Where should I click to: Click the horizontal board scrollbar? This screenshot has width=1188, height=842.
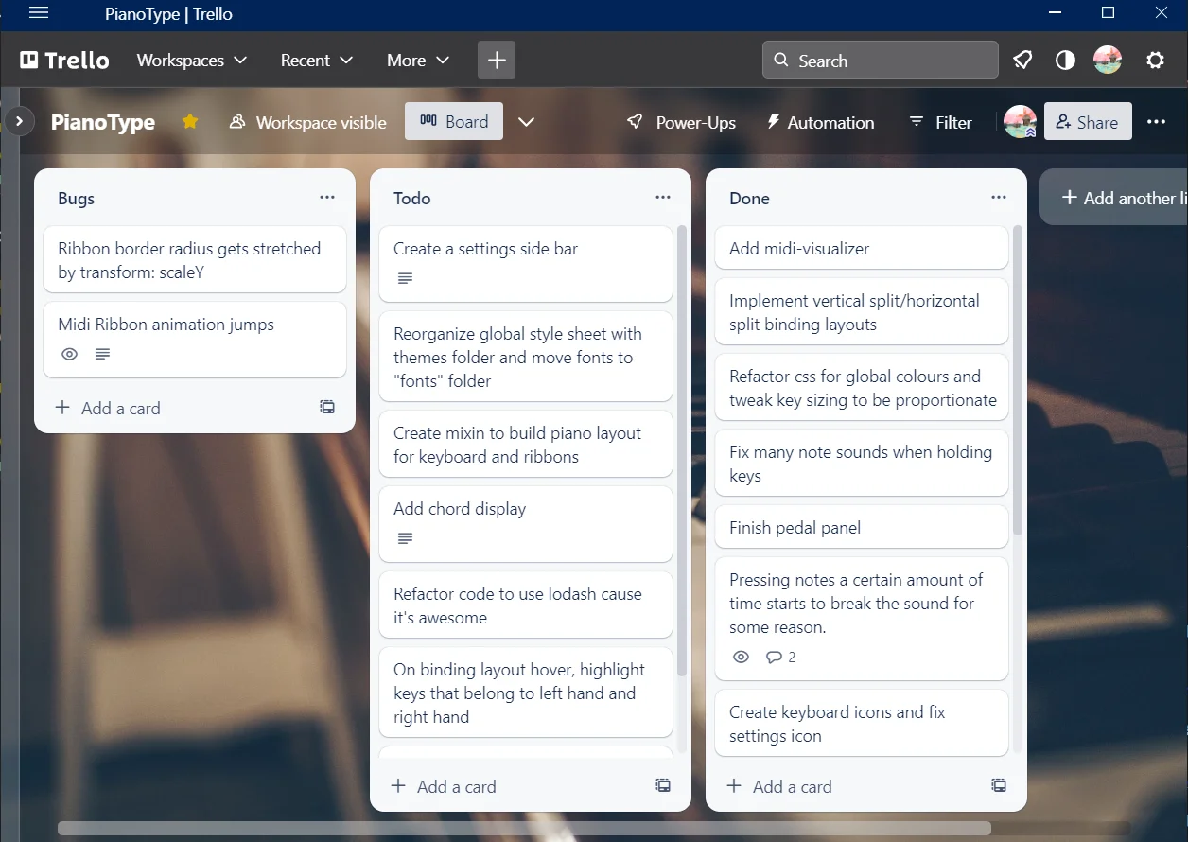coord(524,829)
